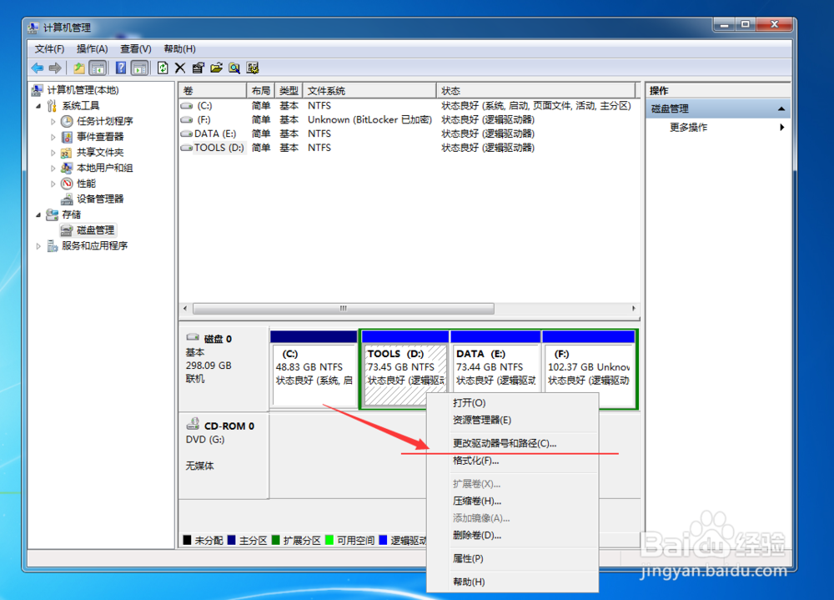Click the 状态 column header
This screenshot has height=600, width=834.
[536, 90]
